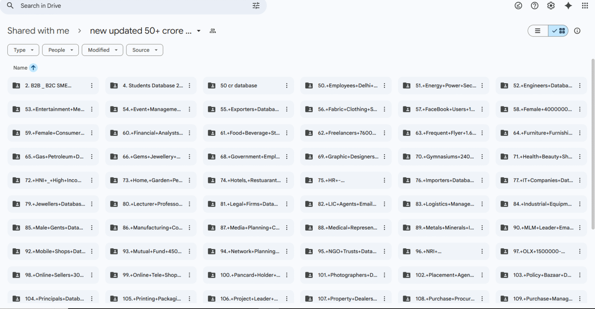Open advanced search filter options

click(256, 6)
